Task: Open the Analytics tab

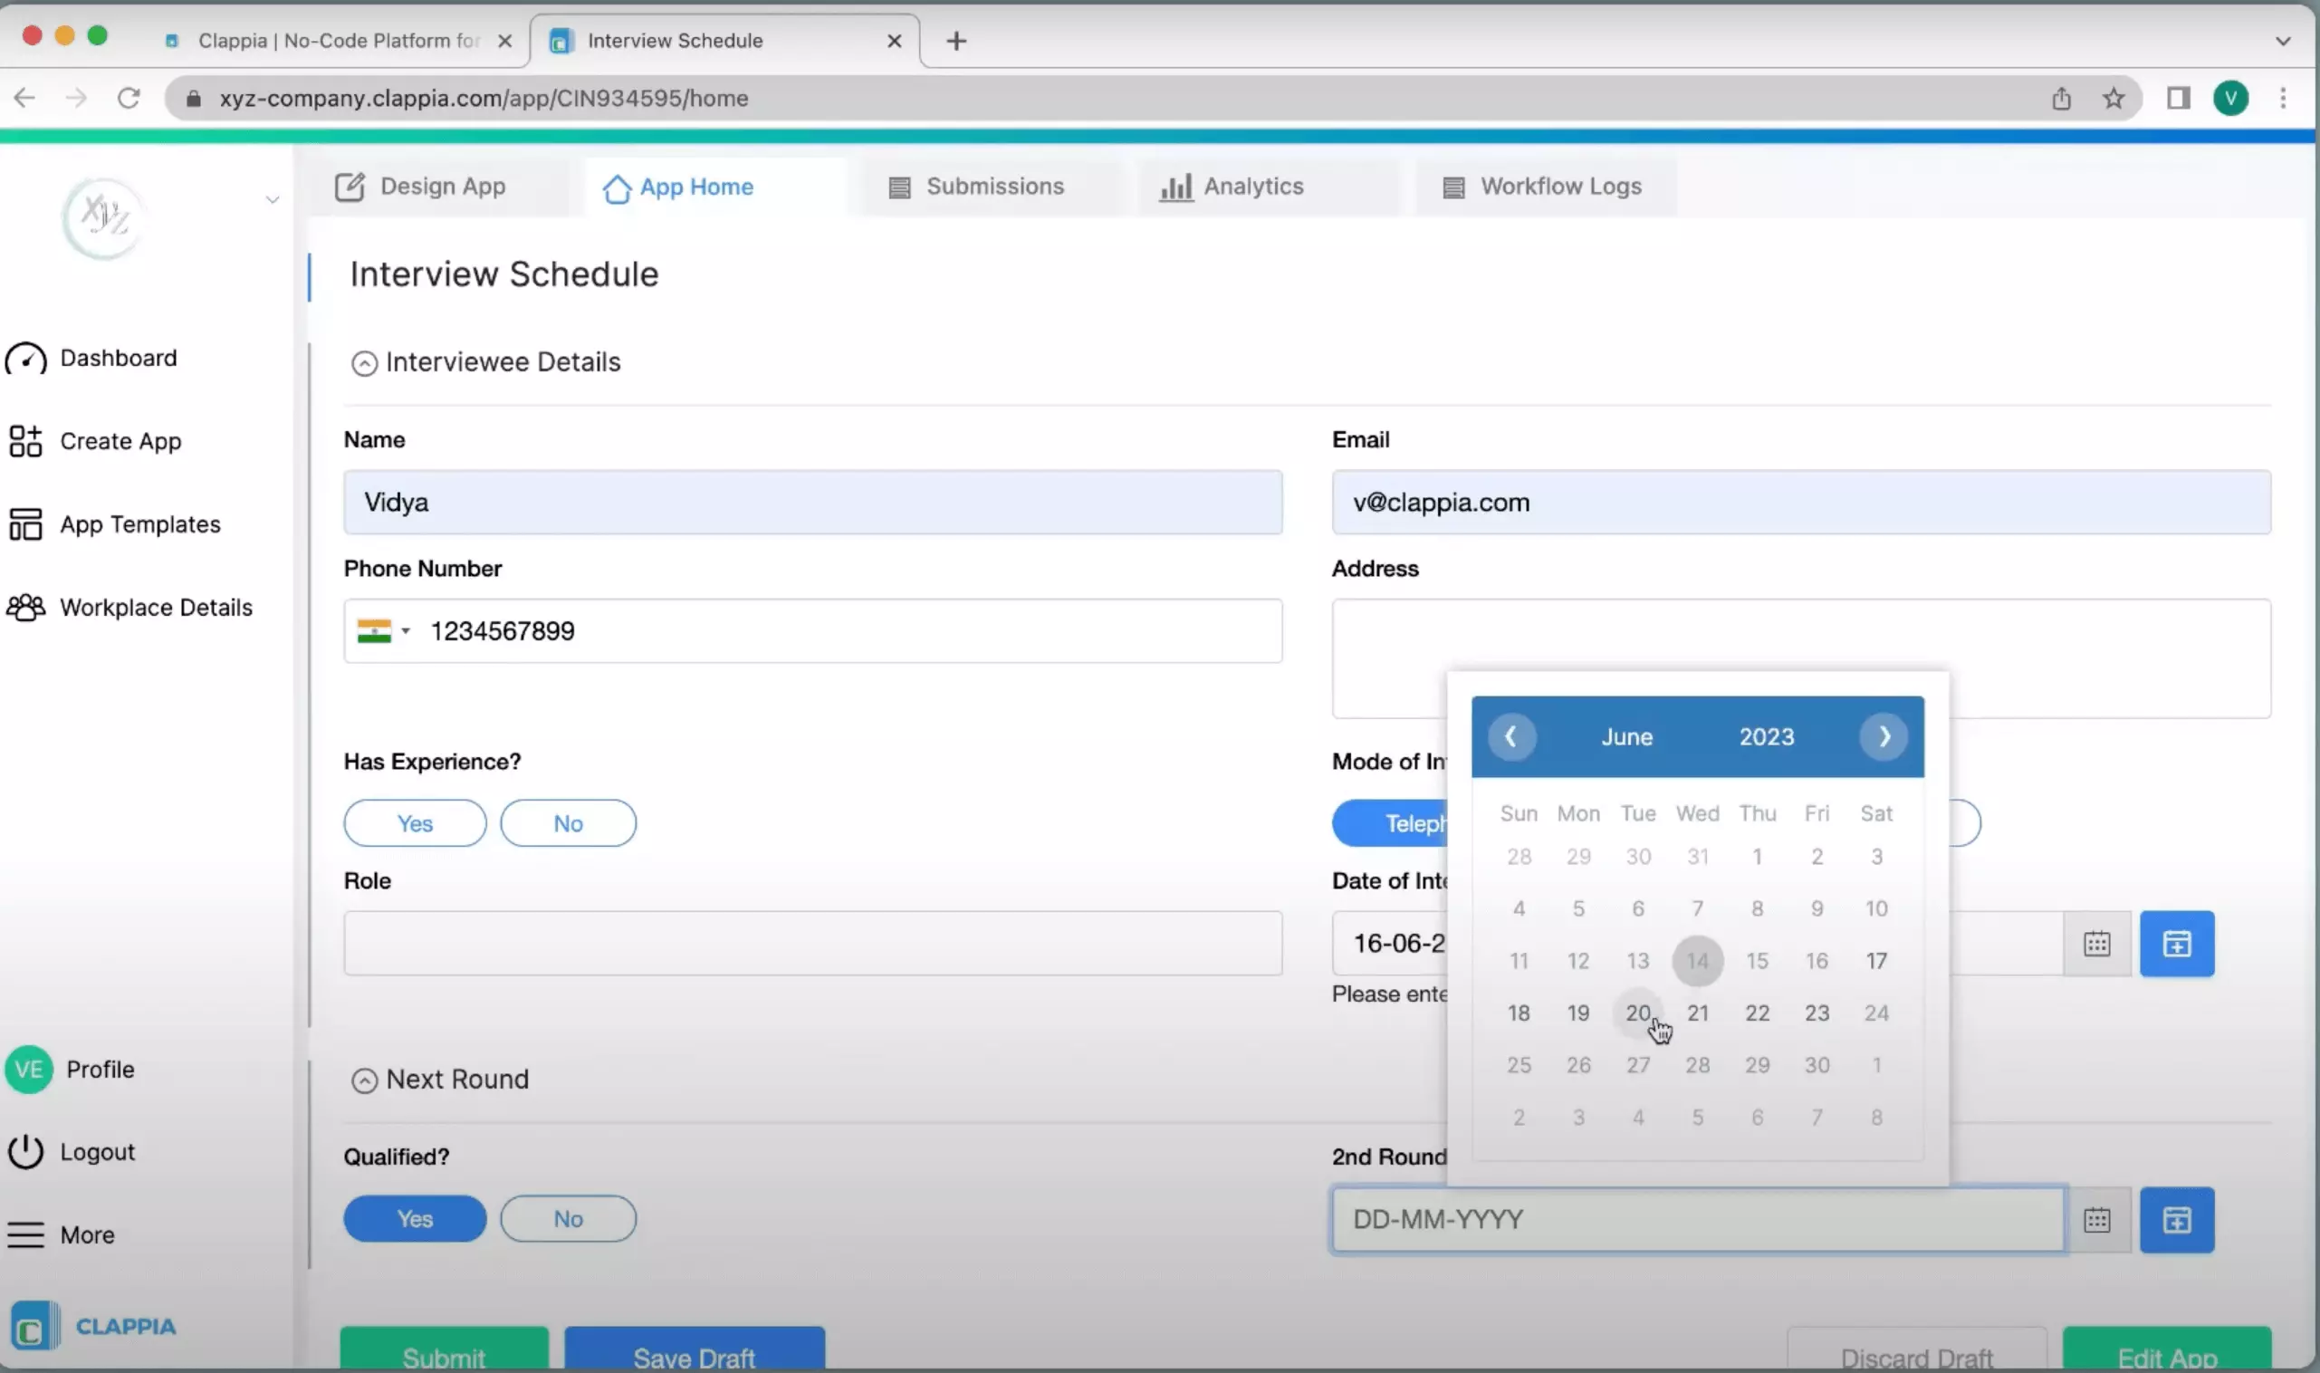Action: (x=1253, y=186)
